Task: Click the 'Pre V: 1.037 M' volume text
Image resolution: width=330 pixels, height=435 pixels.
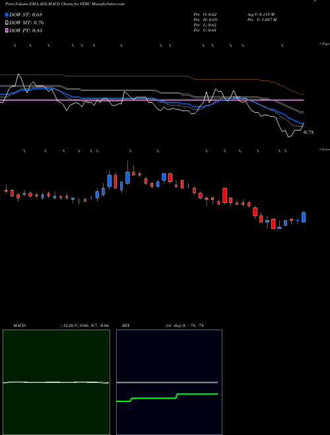Action: [x=261, y=20]
